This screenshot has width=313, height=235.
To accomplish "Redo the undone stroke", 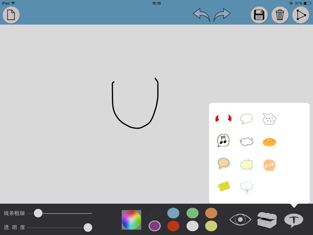I will [222, 15].
